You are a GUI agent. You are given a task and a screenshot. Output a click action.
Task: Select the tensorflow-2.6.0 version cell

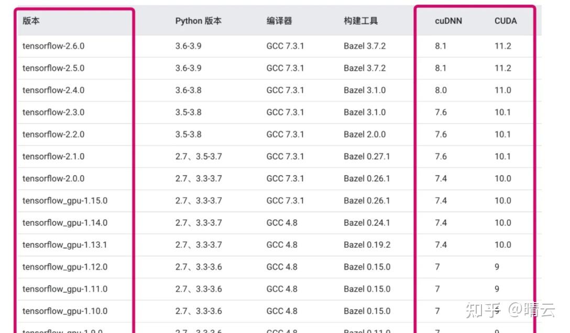point(53,46)
